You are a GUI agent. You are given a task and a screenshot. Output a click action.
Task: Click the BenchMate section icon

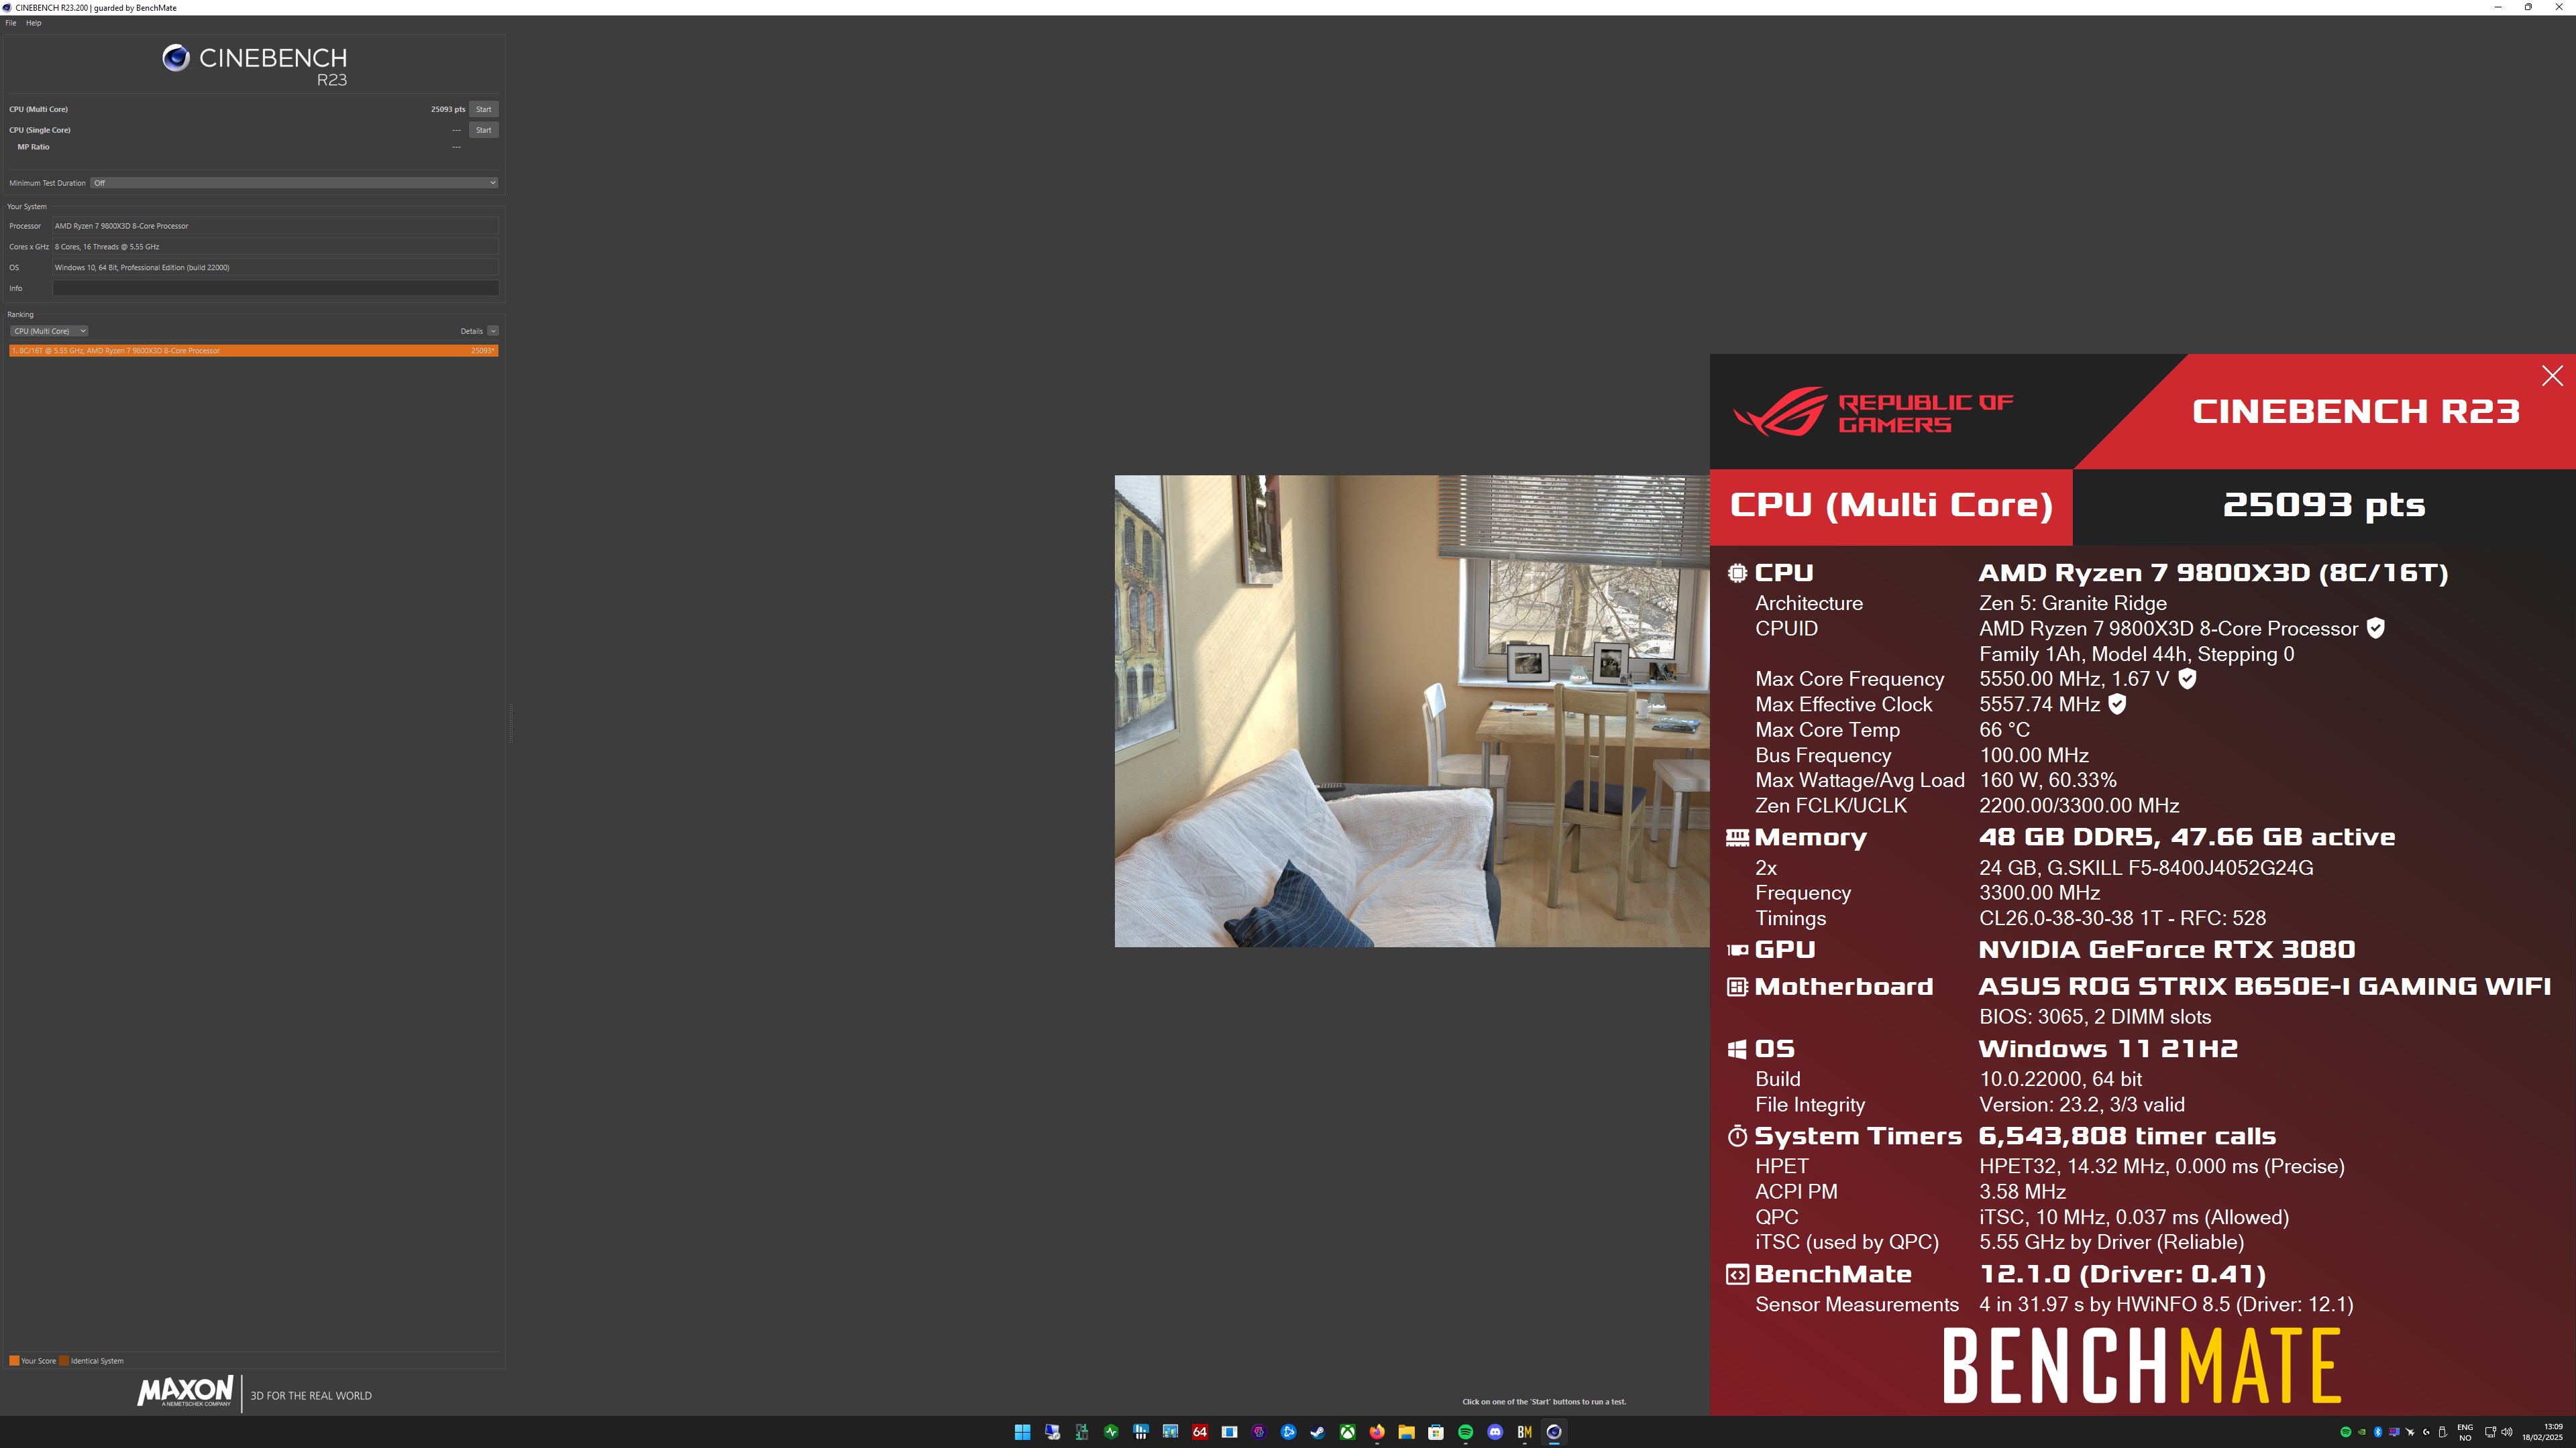click(x=1738, y=1274)
